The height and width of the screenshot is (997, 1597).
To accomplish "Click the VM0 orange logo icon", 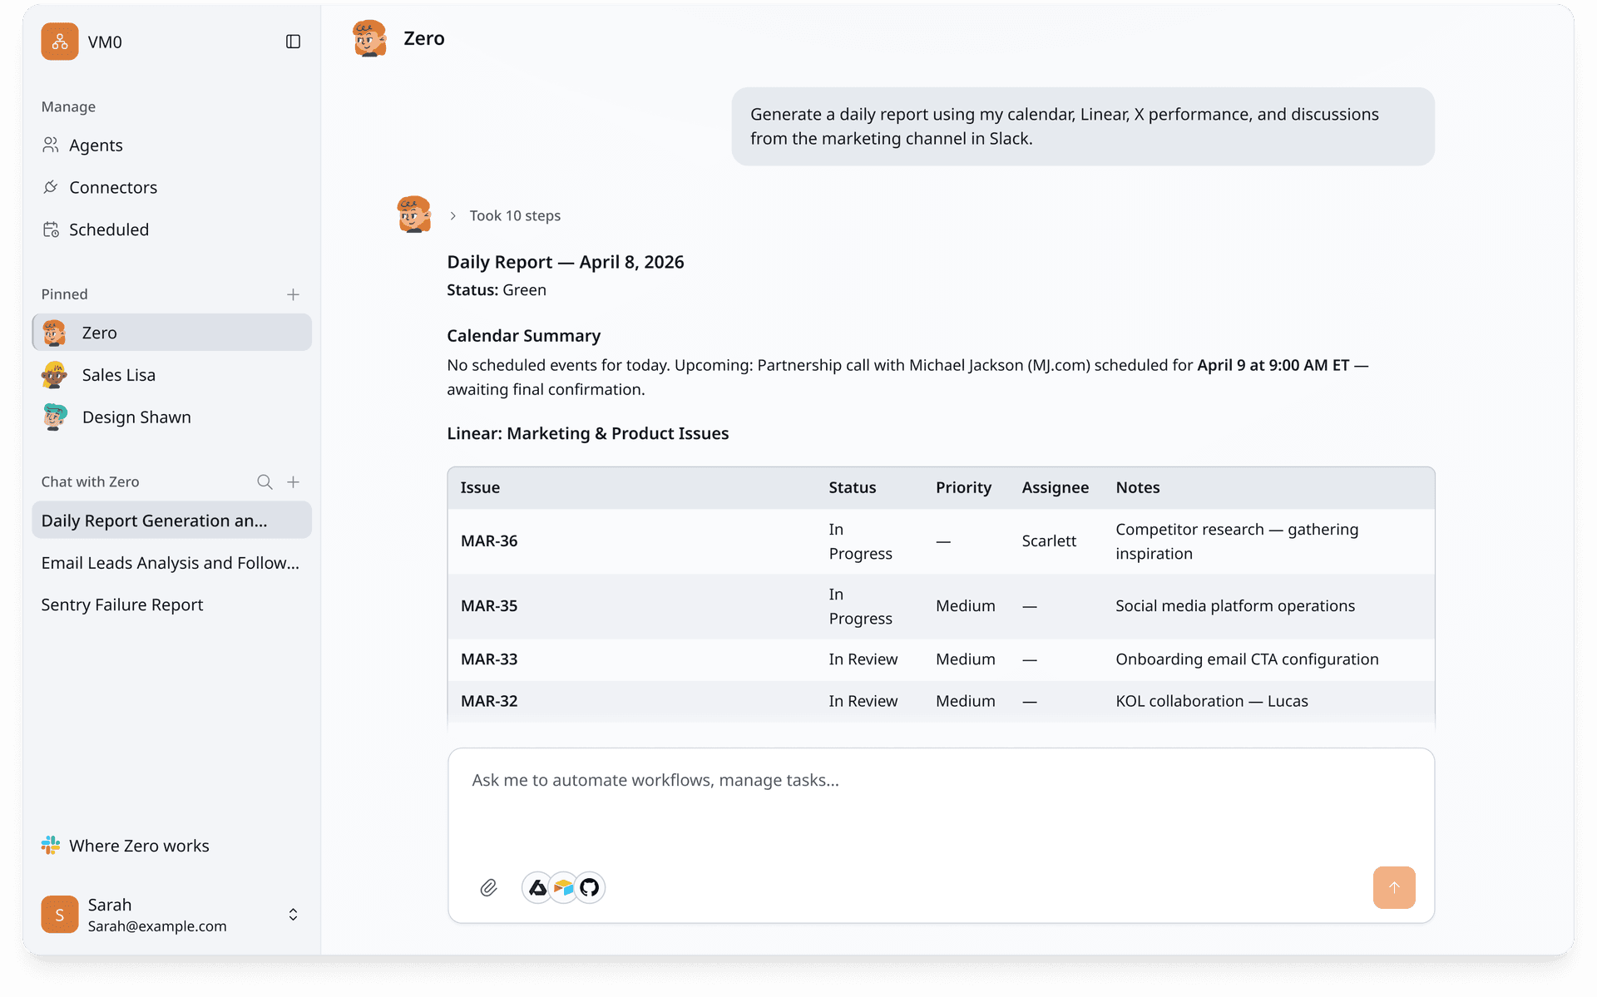I will coord(60,42).
